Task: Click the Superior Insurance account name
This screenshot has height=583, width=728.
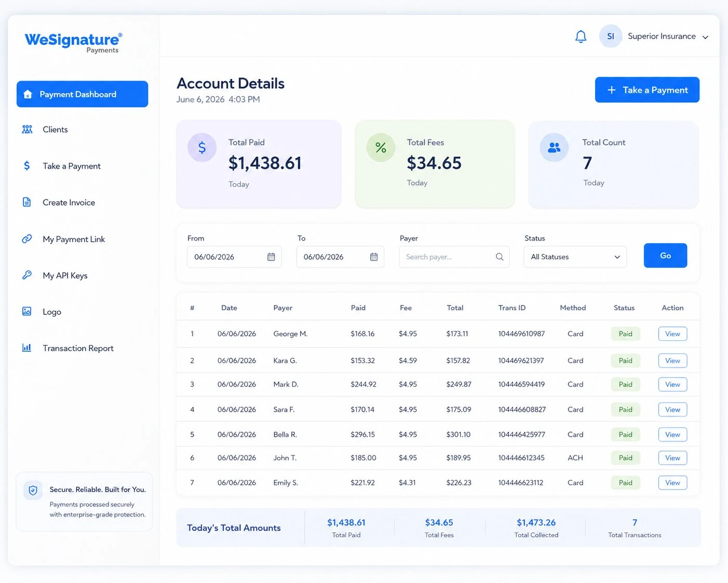Action: 662,36
